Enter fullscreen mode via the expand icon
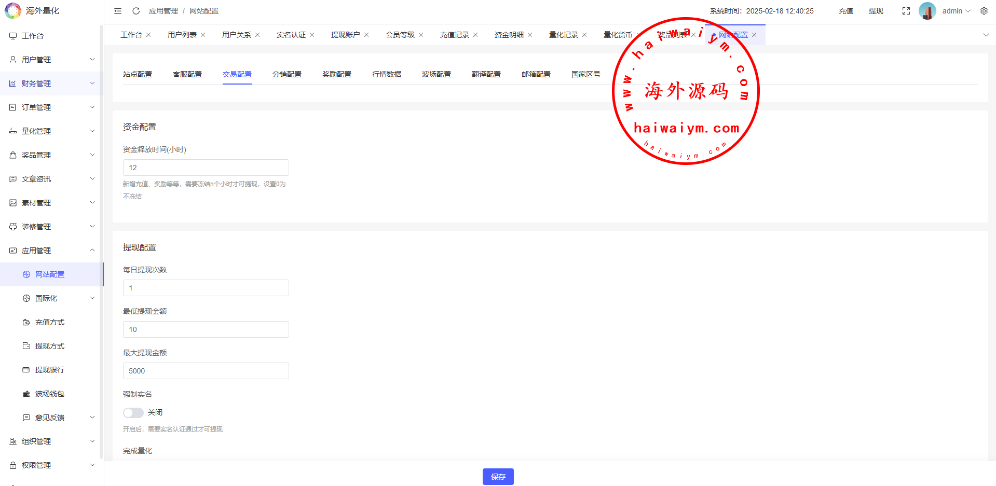Image resolution: width=996 pixels, height=486 pixels. pos(906,11)
